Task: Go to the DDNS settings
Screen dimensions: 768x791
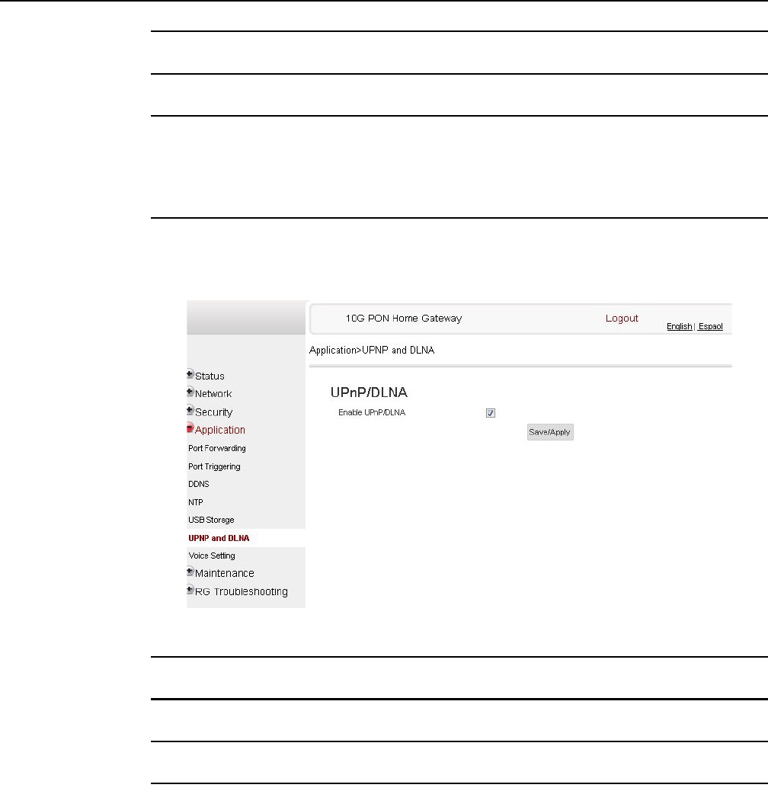Action: tap(199, 485)
